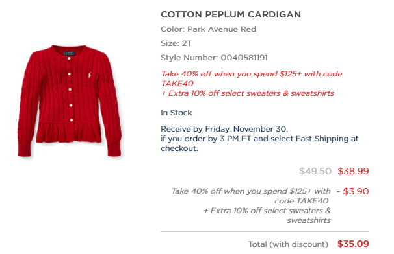Click the red cardigan product thumbnail

70,101
